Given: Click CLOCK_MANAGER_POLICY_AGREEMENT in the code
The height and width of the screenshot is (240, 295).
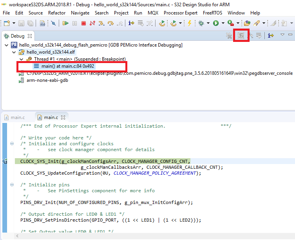Looking at the screenshot, I should (155, 173).
